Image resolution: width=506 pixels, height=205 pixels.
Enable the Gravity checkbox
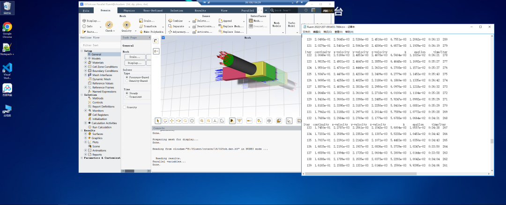[125, 107]
